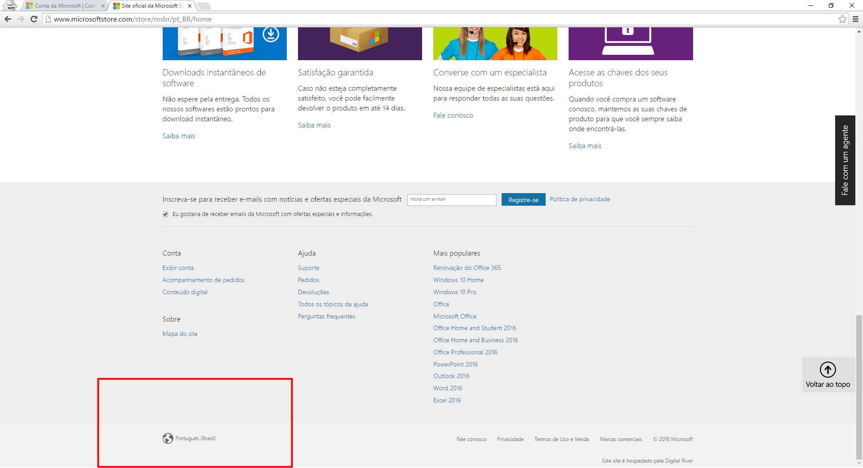
Task: Close the Conta da Microsoft tab
Action: click(x=103, y=6)
